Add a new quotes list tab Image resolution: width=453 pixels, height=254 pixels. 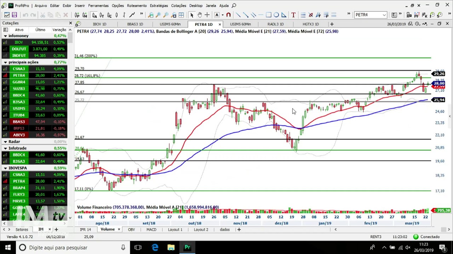pyautogui.click(x=56, y=230)
